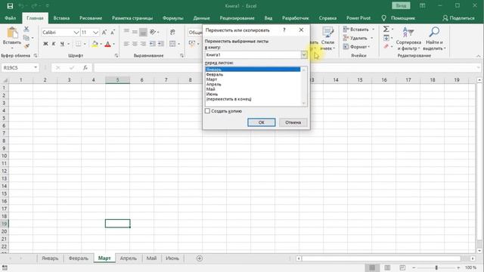Increase font size with larger A icon

point(104,32)
